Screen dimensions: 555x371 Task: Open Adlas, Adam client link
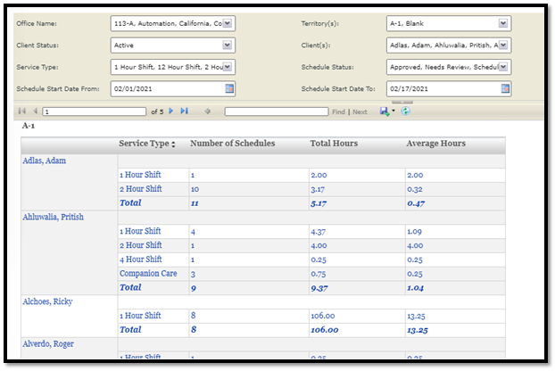pyautogui.click(x=44, y=161)
